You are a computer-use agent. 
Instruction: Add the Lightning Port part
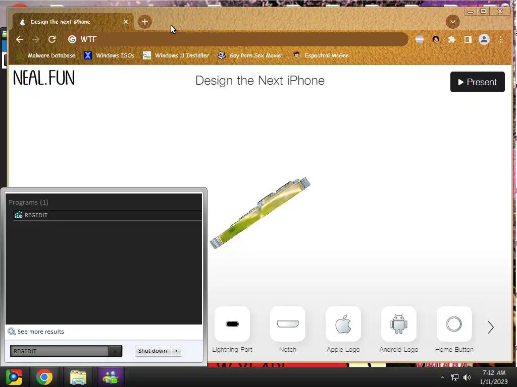click(x=232, y=324)
